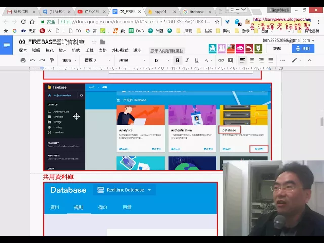Open the 工具 menu

(x=89, y=50)
